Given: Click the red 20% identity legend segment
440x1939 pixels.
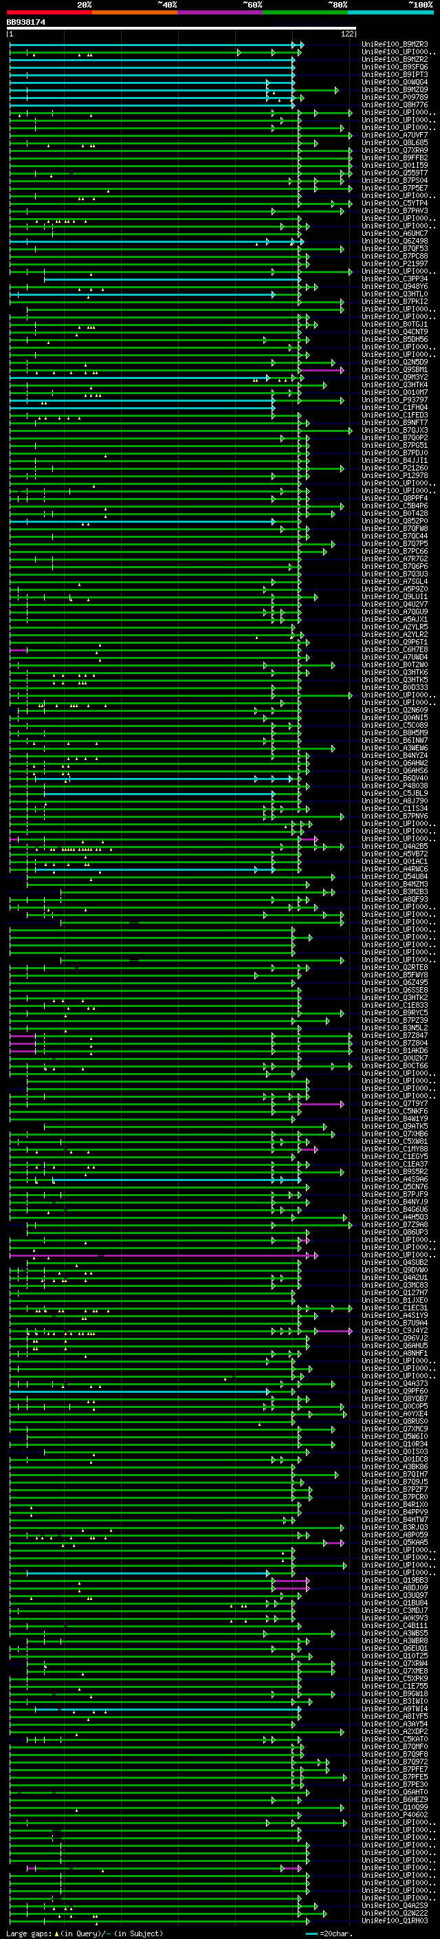Looking at the screenshot, I should coord(49,12).
